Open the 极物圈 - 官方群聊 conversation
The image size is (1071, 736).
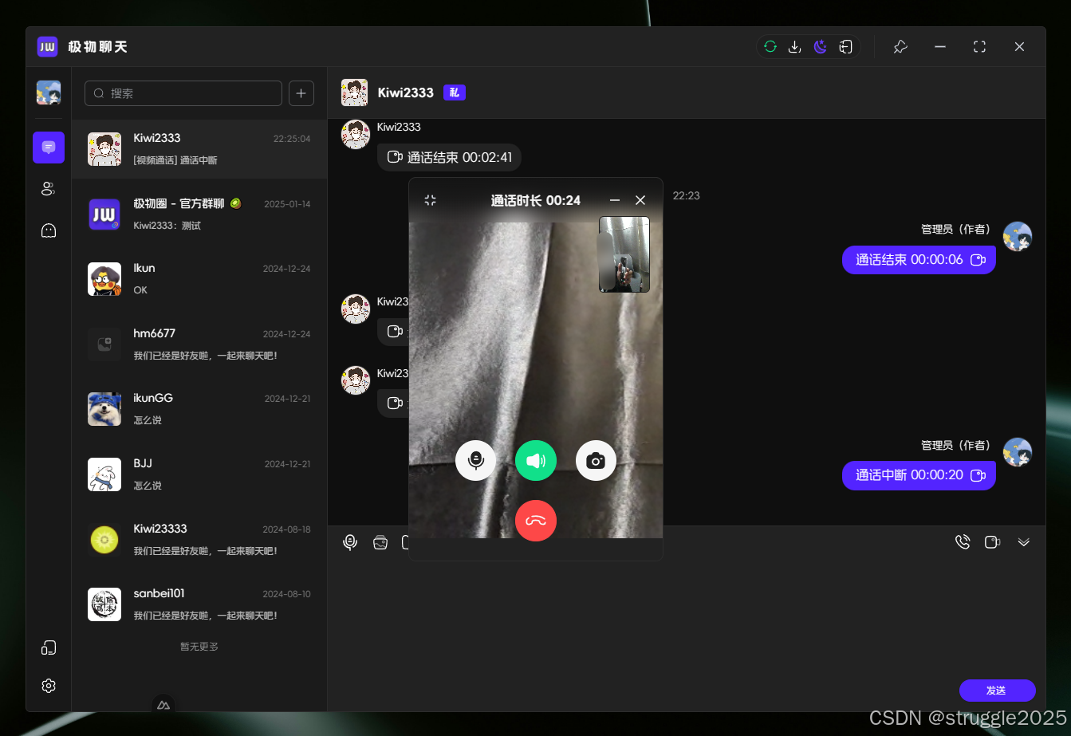[x=199, y=215]
